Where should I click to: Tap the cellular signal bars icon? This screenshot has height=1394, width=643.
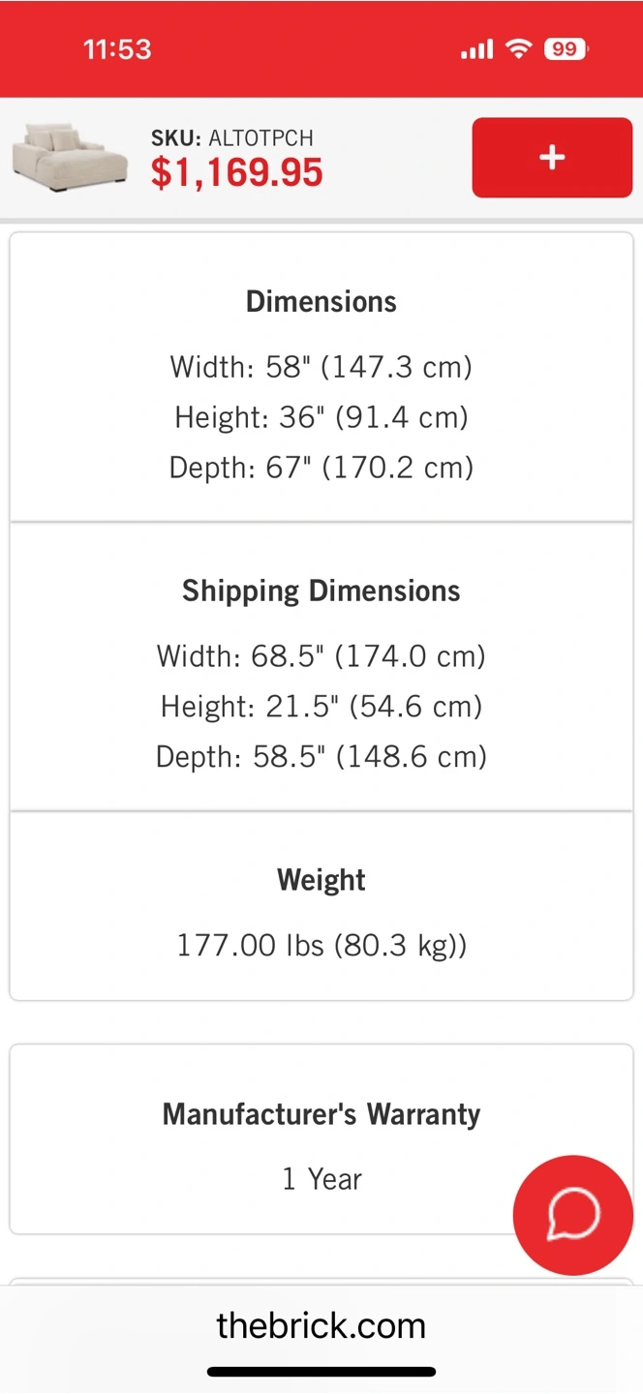click(477, 49)
